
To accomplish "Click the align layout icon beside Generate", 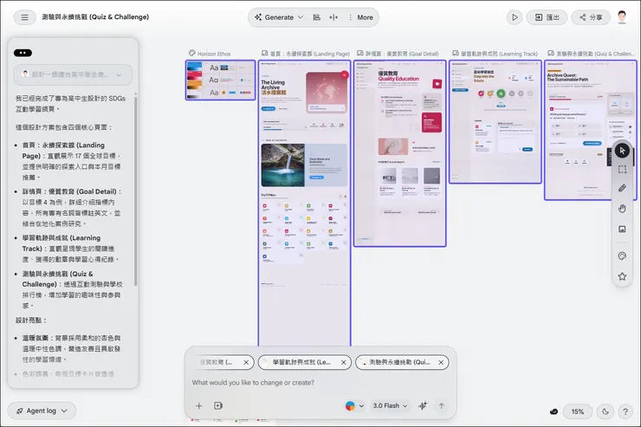I will click(316, 17).
